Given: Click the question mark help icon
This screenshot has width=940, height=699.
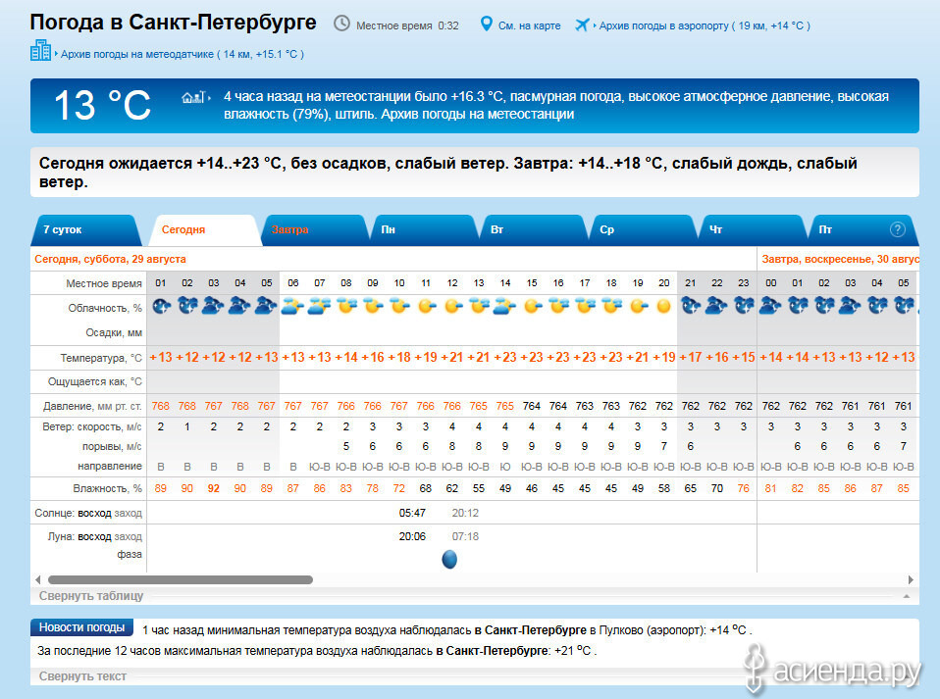Looking at the screenshot, I should (x=897, y=229).
